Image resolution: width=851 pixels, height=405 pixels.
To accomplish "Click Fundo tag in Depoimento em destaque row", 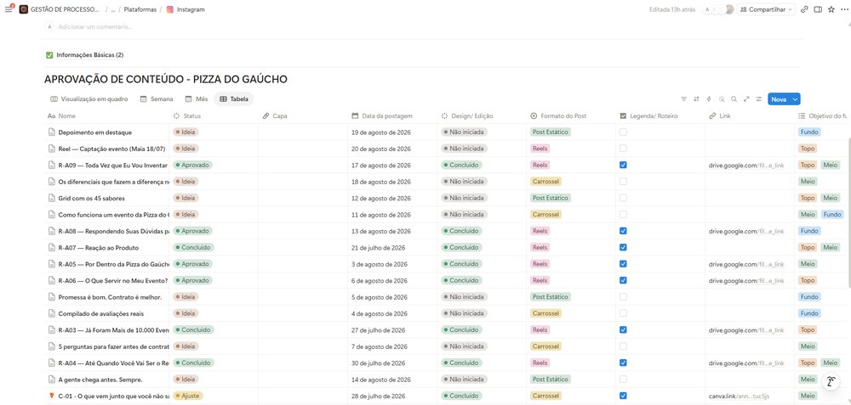I will 809,132.
